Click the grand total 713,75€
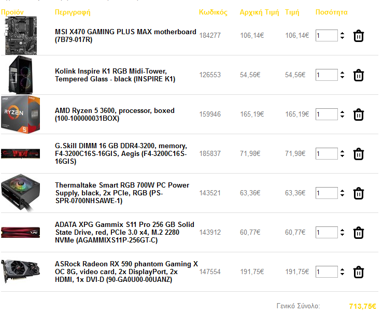383x314 pixels. (x=362, y=306)
